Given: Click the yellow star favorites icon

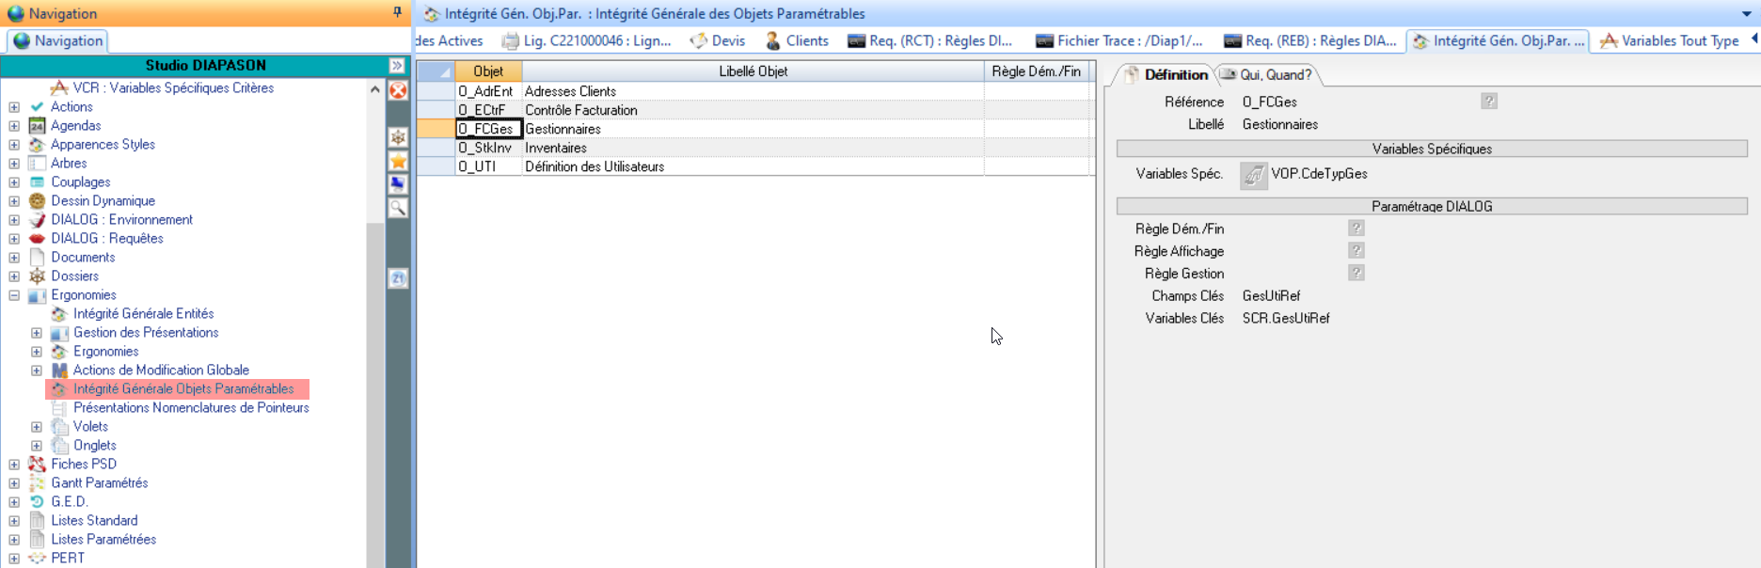Looking at the screenshot, I should (x=398, y=161).
